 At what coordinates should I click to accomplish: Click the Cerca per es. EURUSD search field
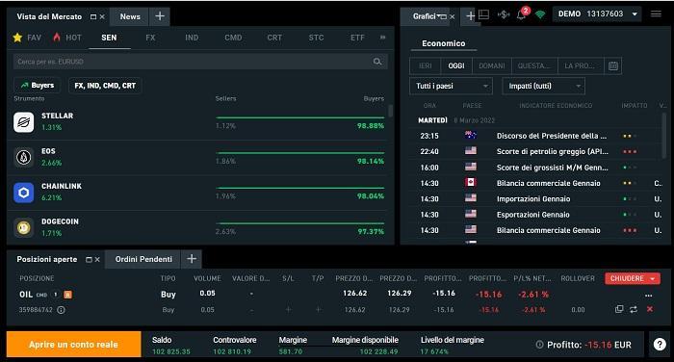point(200,62)
